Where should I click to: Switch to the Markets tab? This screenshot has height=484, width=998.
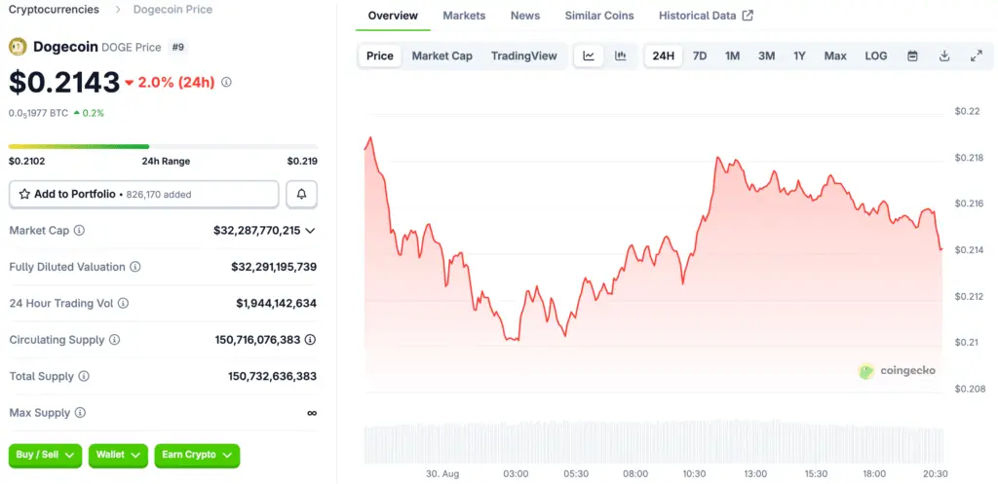[464, 16]
